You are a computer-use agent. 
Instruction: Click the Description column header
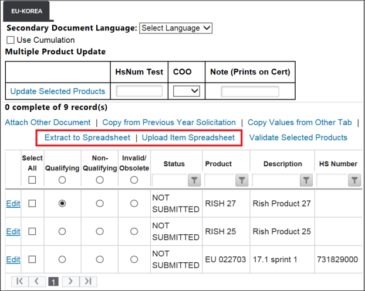283,164
